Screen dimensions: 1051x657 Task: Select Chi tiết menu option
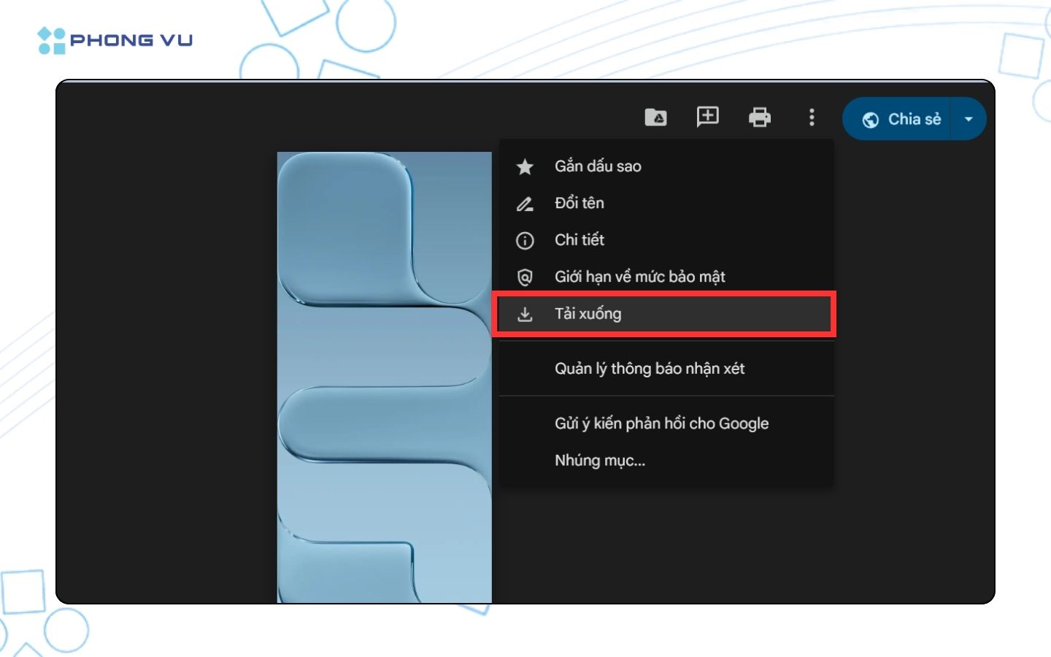pyautogui.click(x=580, y=239)
